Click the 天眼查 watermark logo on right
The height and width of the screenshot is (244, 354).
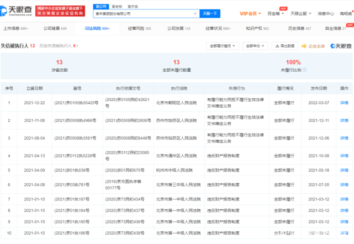[340, 46]
